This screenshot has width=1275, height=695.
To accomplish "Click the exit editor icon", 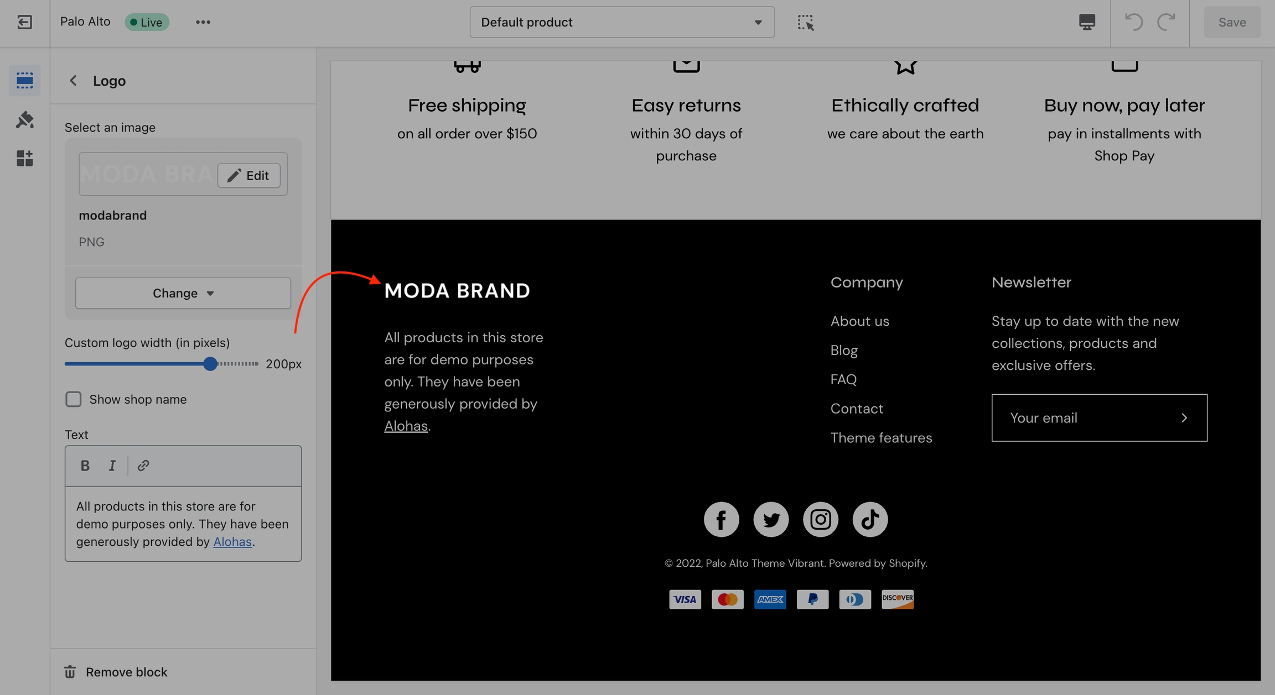I will tap(24, 22).
